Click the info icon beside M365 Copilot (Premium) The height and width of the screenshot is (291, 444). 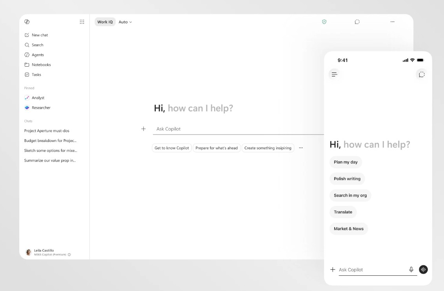(69, 255)
